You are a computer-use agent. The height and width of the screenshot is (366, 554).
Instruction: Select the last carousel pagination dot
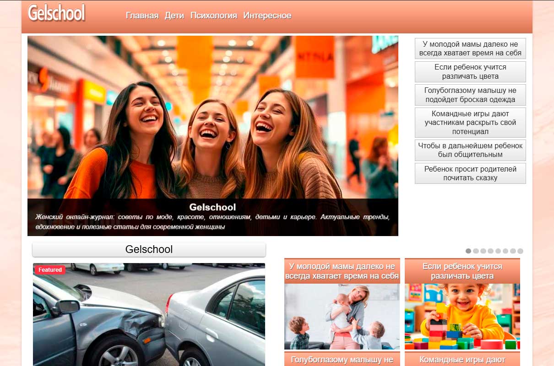(x=520, y=251)
